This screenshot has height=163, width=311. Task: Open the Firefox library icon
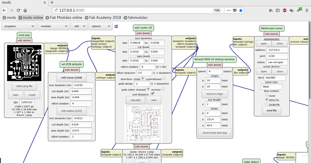click(x=271, y=10)
